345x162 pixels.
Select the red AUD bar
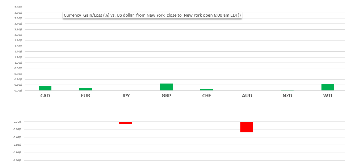coord(247,127)
